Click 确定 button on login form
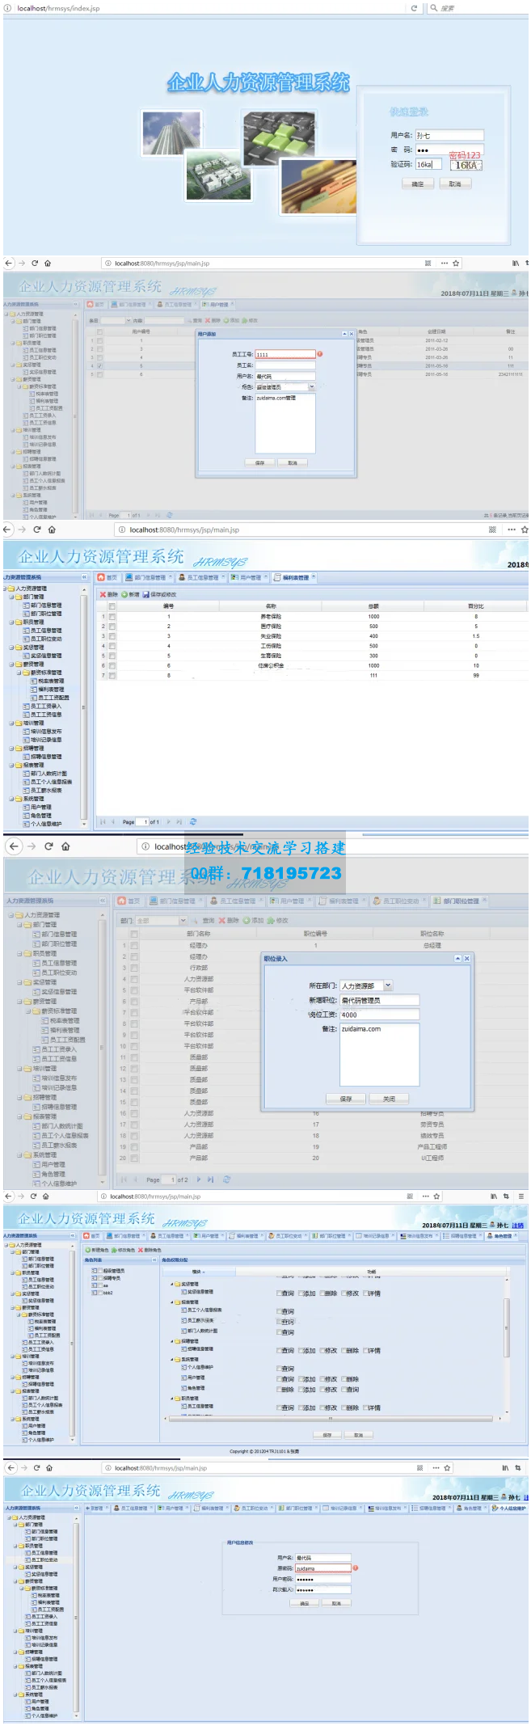531x1726 pixels. [x=417, y=184]
